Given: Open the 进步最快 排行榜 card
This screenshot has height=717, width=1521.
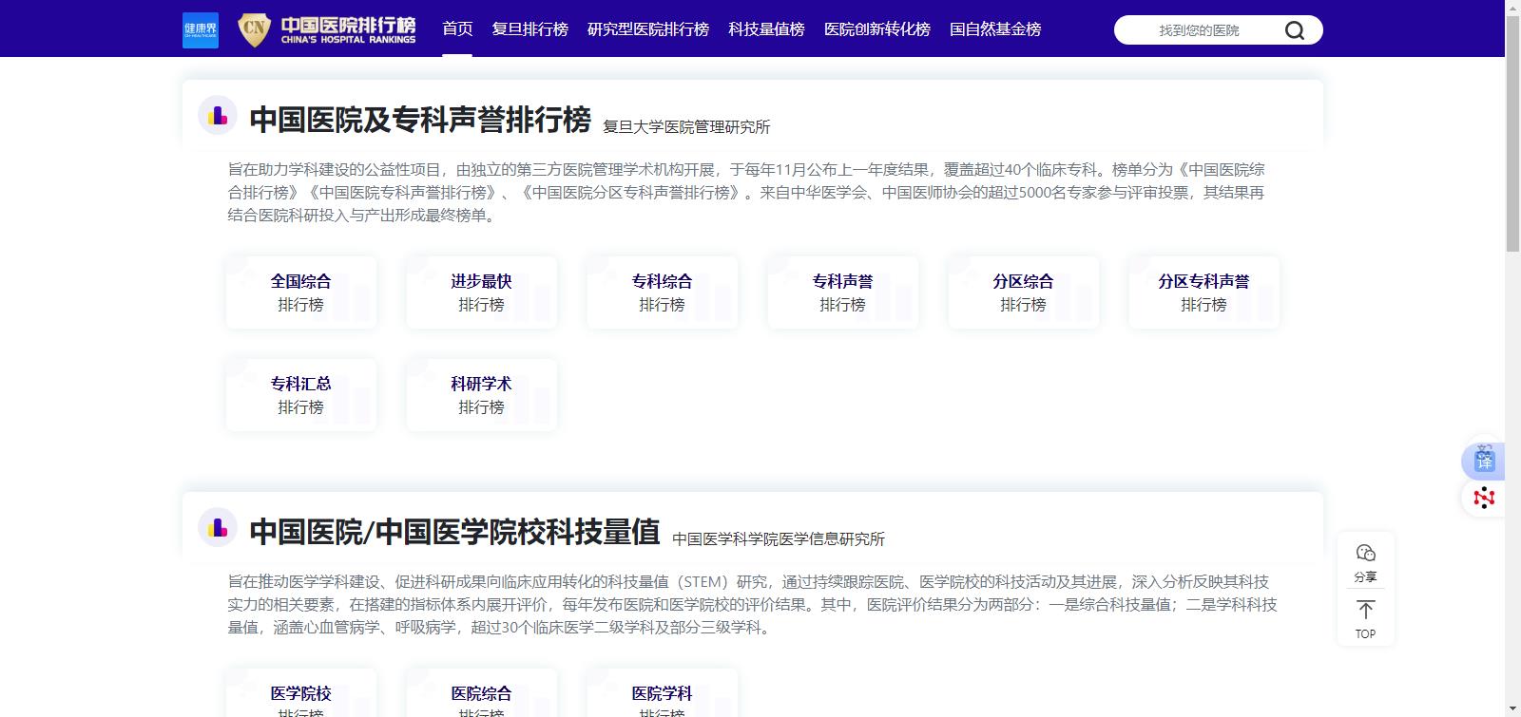Looking at the screenshot, I should pyautogui.click(x=482, y=292).
